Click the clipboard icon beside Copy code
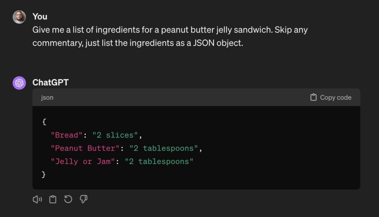The image size is (379, 217). tap(313, 97)
